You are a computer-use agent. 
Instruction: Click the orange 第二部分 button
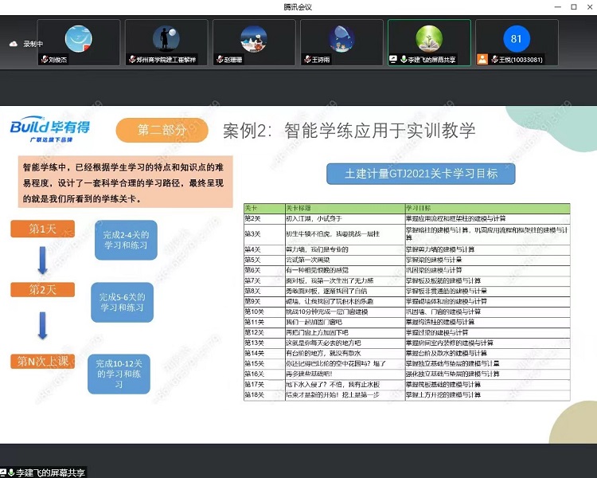pos(162,130)
